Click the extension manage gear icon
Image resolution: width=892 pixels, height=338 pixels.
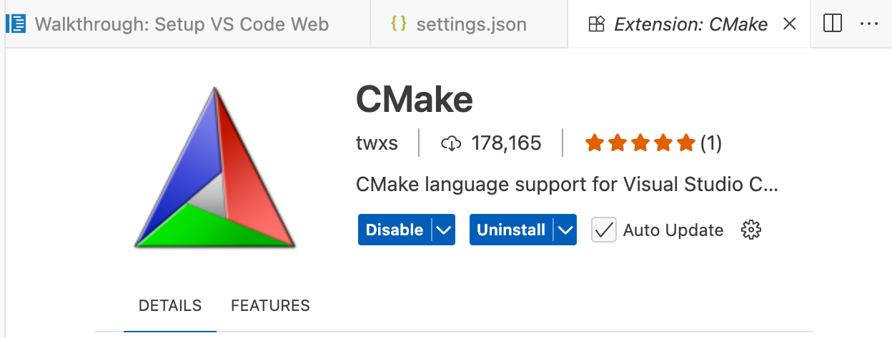[x=751, y=230]
